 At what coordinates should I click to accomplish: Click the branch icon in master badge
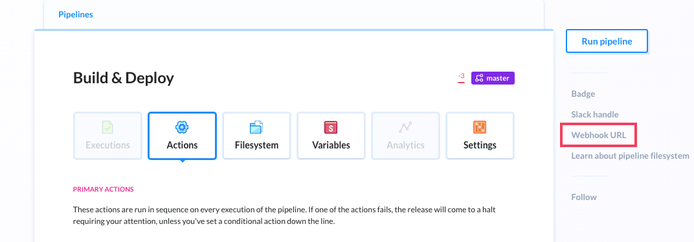tap(479, 79)
